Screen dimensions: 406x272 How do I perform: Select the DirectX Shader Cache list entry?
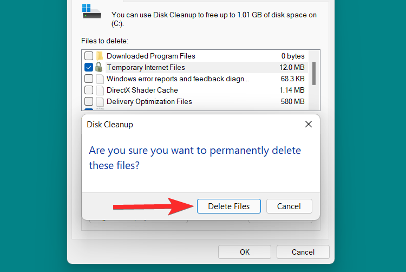142,90
